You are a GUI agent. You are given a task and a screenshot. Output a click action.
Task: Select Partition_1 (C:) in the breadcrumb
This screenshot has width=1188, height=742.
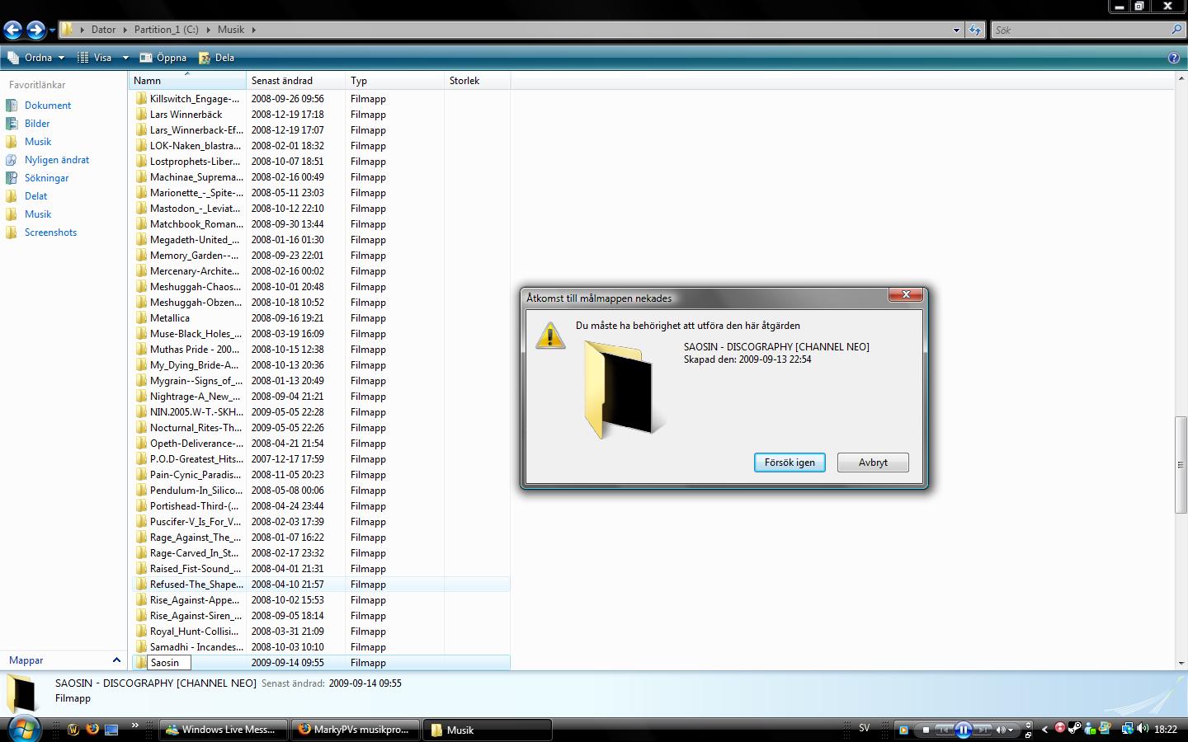pos(167,30)
